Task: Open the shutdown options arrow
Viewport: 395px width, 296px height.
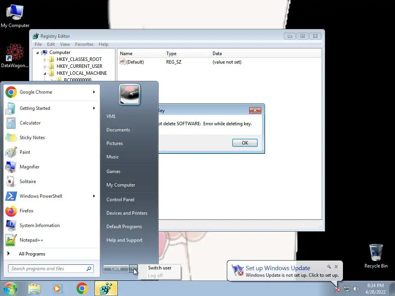Action: point(133,269)
